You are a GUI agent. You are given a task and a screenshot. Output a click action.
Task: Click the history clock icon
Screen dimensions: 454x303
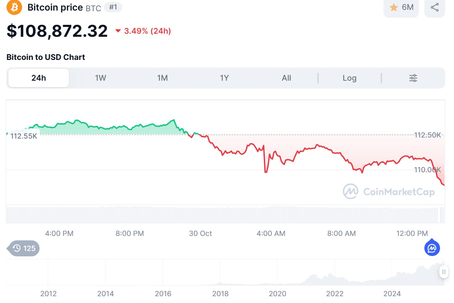tap(17, 248)
